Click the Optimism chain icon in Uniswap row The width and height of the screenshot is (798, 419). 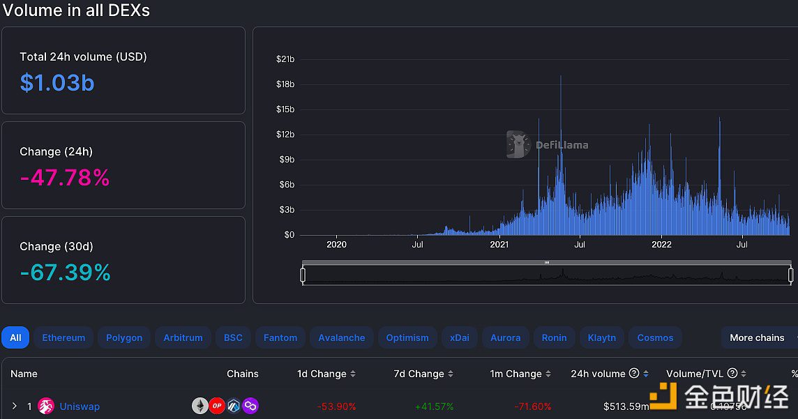click(x=217, y=406)
